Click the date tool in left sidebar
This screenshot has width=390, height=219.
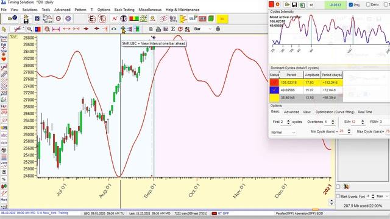tap(4, 143)
